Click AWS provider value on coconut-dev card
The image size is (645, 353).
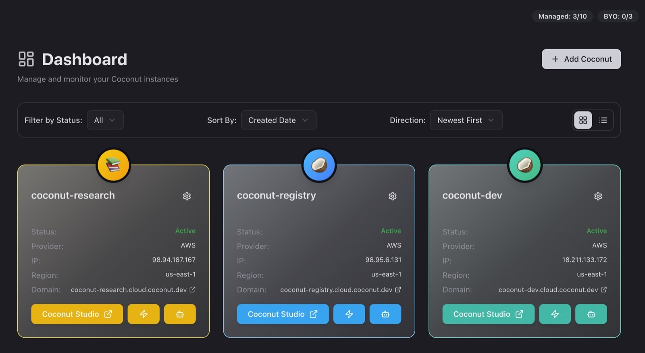click(x=599, y=246)
